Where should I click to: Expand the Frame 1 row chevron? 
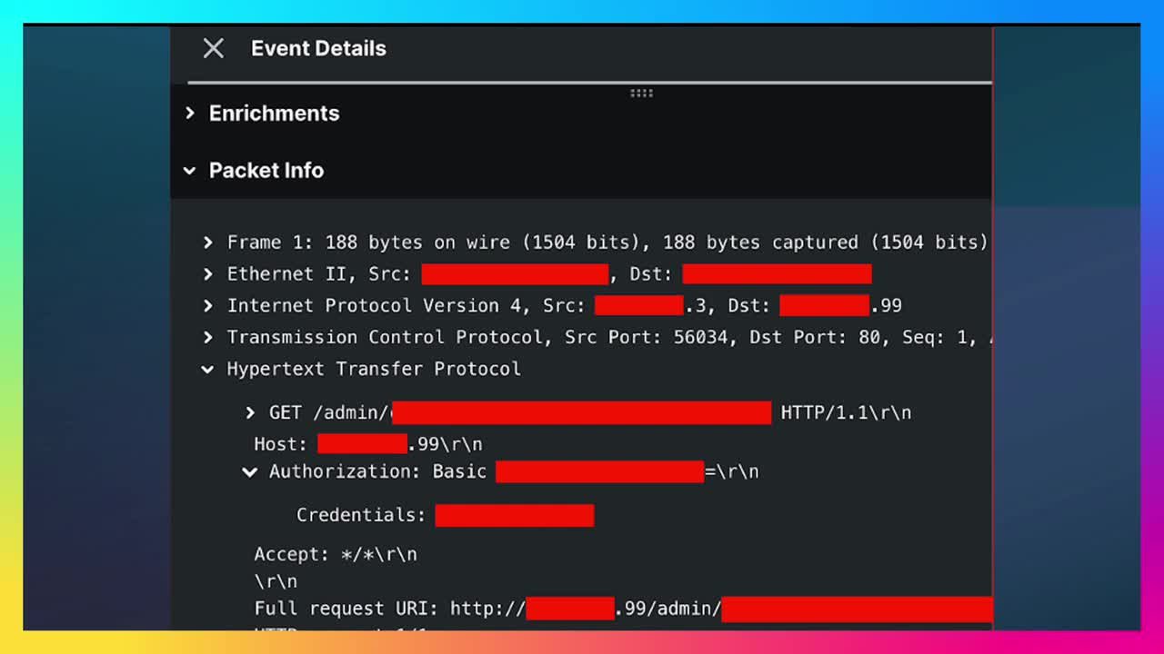click(x=208, y=243)
